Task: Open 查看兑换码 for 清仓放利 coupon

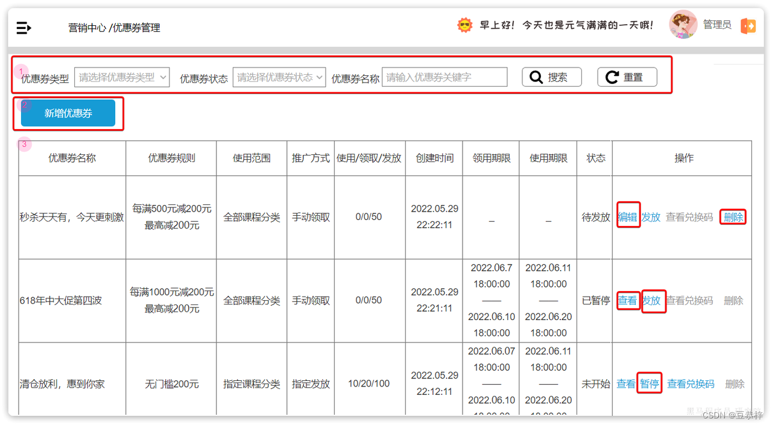Action: pos(691,383)
